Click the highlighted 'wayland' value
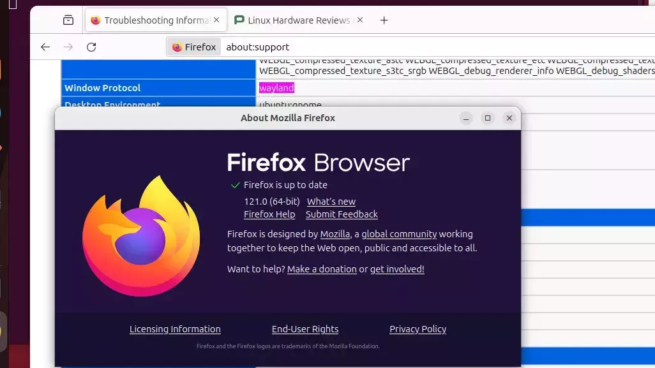This screenshot has width=655, height=368. (x=276, y=88)
